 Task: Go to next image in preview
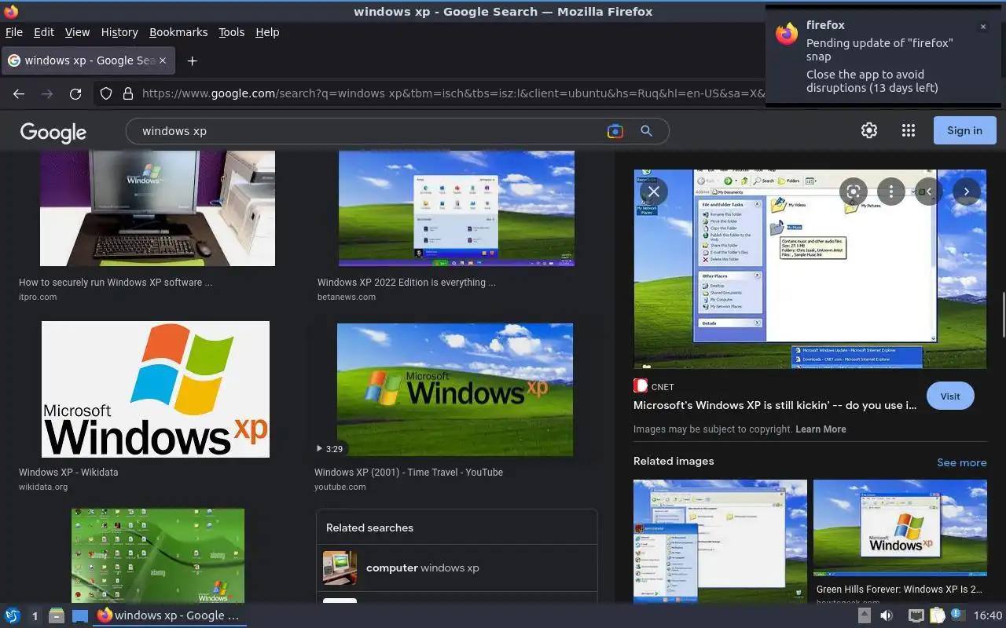pyautogui.click(x=967, y=191)
